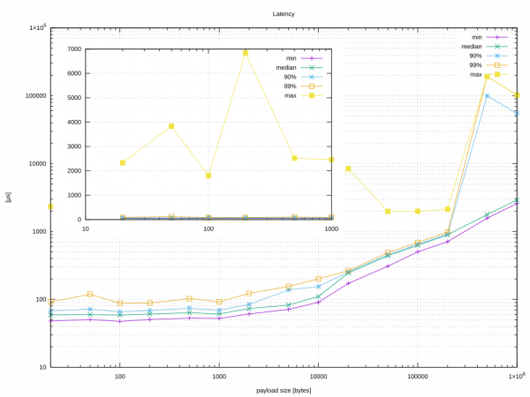Click the '90%' legend marker in inset chart
530x397 pixels.
312,77
